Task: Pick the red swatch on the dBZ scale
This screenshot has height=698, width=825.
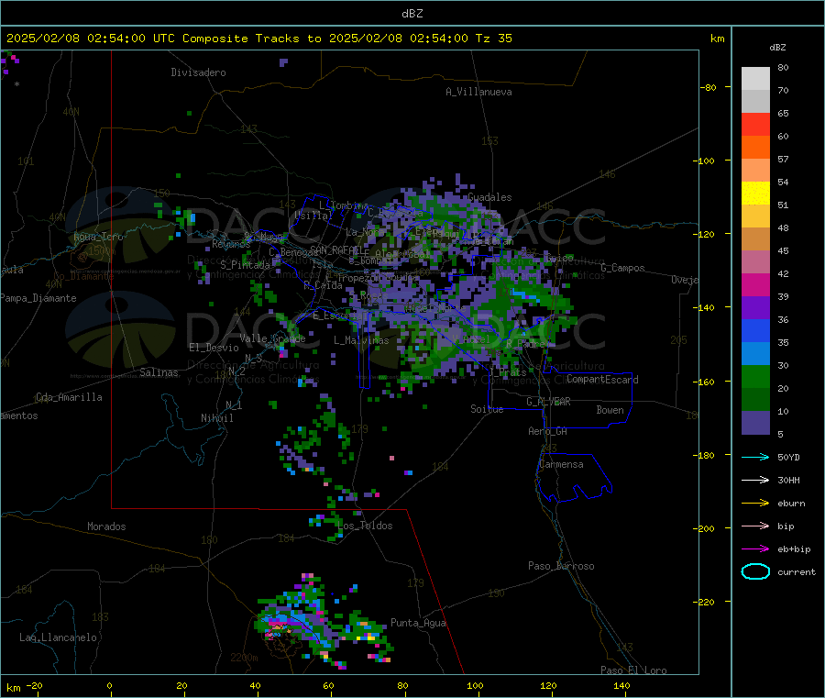Action: coord(755,124)
